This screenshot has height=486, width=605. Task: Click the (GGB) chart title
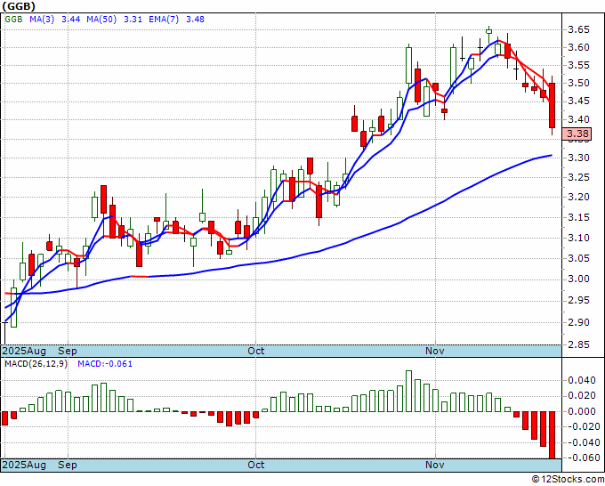point(19,6)
